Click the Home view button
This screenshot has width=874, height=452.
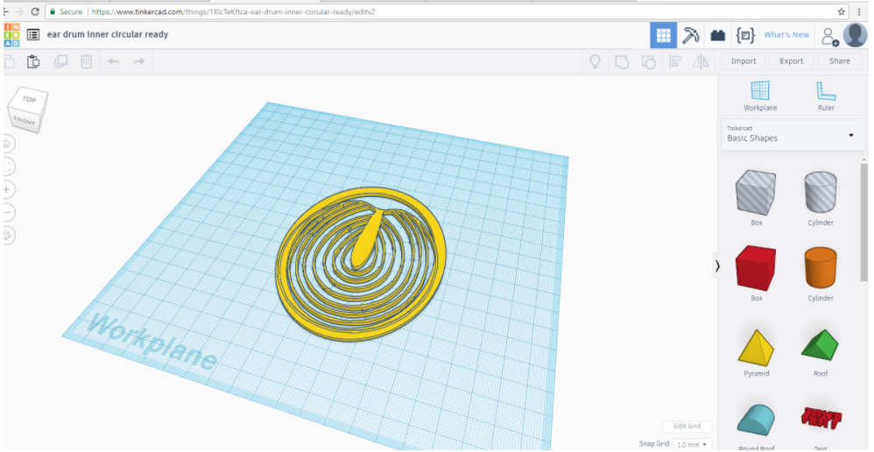tap(8, 143)
